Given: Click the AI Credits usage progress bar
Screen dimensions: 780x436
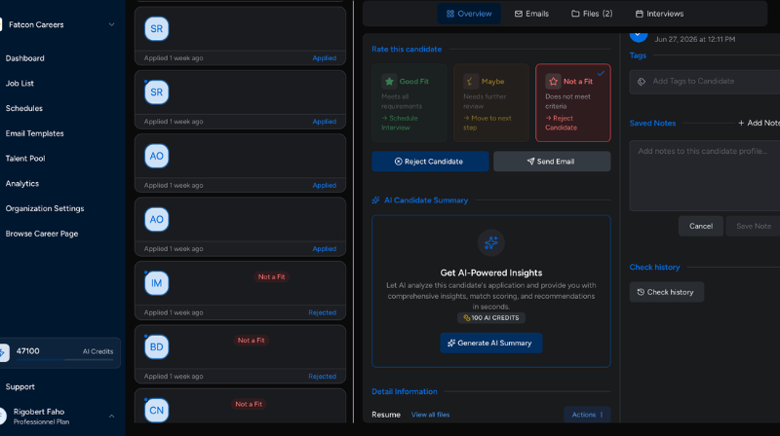Looking at the screenshot, I should 64,359.
